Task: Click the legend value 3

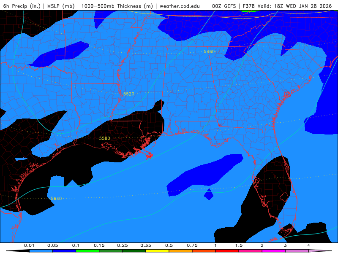Action: (x=286, y=245)
